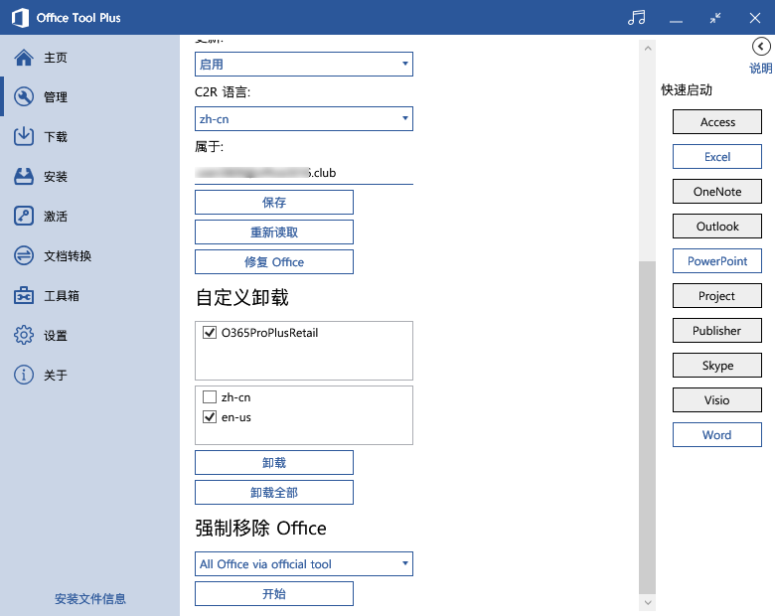Click the toolbox icon for 工具箱

coord(24,296)
